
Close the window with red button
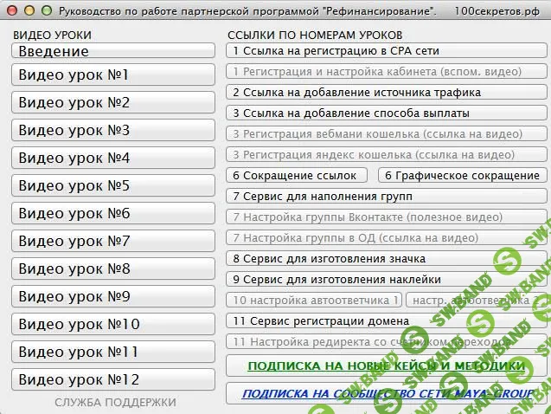pos(12,10)
